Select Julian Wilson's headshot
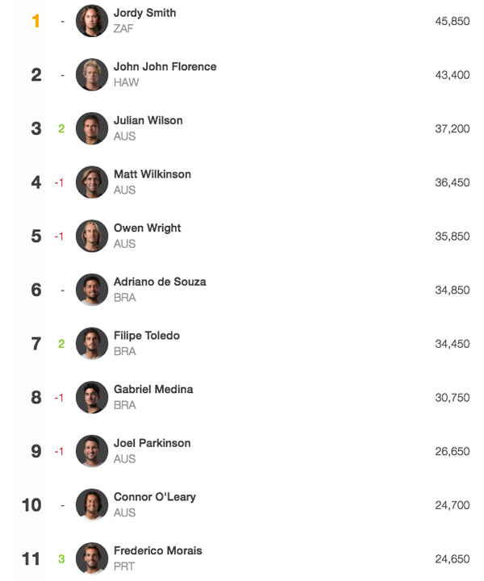484x581 pixels. [x=92, y=128]
